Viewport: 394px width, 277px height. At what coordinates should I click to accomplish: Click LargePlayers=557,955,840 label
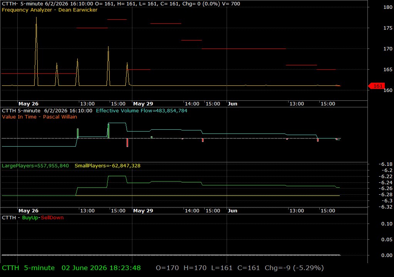(x=35, y=166)
